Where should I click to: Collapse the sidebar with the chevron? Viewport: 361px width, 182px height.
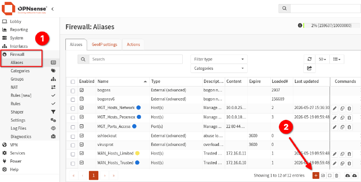coord(52,9)
